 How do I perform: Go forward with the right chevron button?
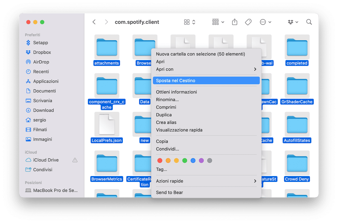(x=106, y=22)
